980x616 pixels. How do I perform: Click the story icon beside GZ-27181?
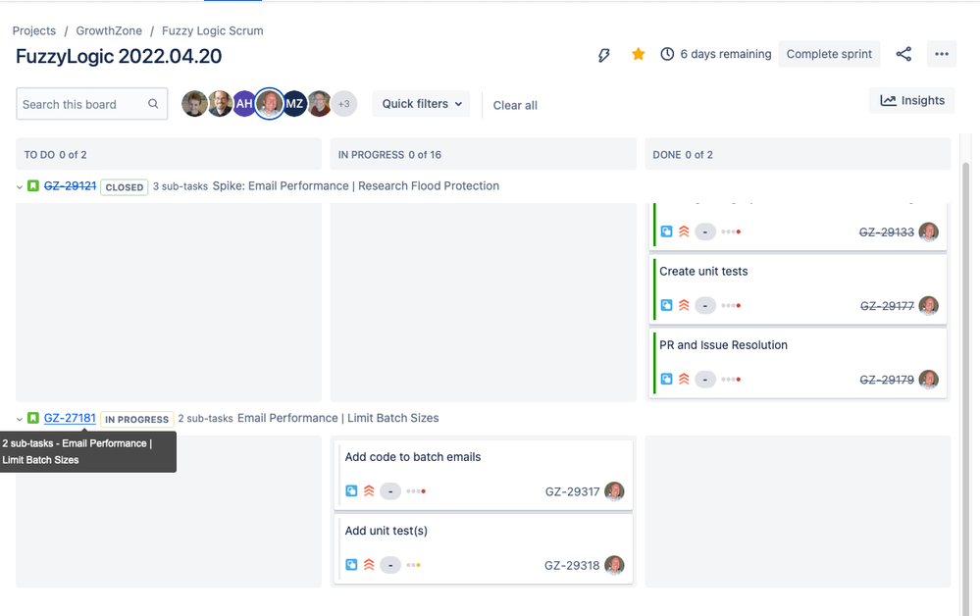pyautogui.click(x=33, y=418)
